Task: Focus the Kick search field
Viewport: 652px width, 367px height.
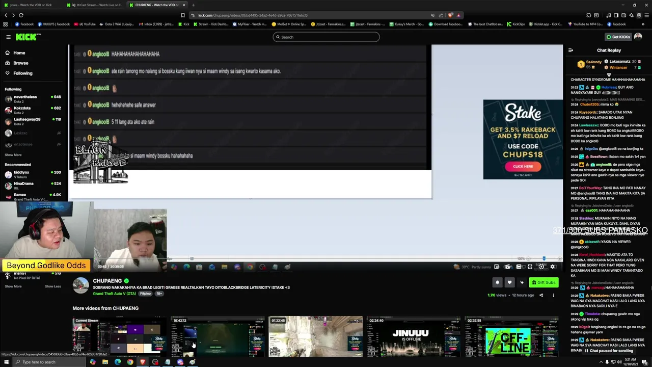Action: pos(326,37)
